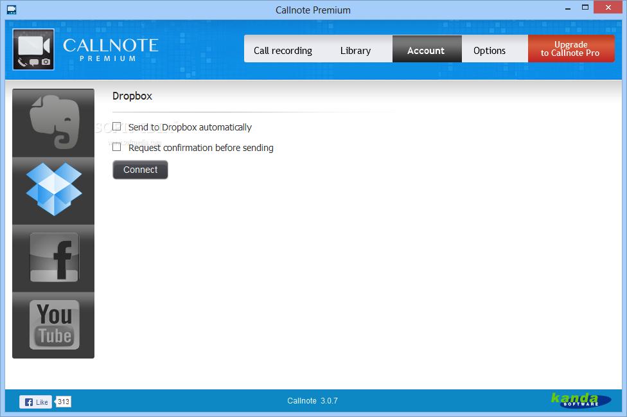This screenshot has height=417, width=627.
Task: Click the app icon in the title bar
Action: point(12,10)
